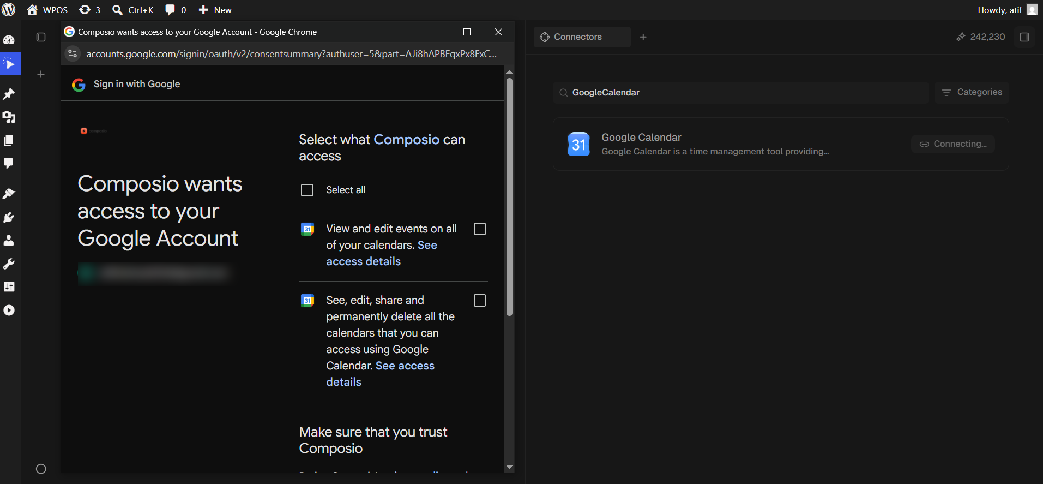Click the Google Calendar 31 icon
Screen dimensions: 1043x484
(578, 144)
